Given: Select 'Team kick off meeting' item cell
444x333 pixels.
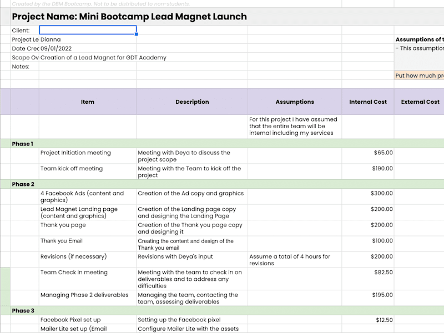Looking at the screenshot, I should pyautogui.click(x=88, y=171).
